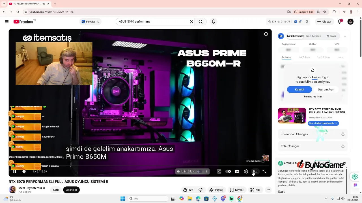Click the Mert Bayantemur channel avatar
The image size is (362, 203).
tap(12, 189)
